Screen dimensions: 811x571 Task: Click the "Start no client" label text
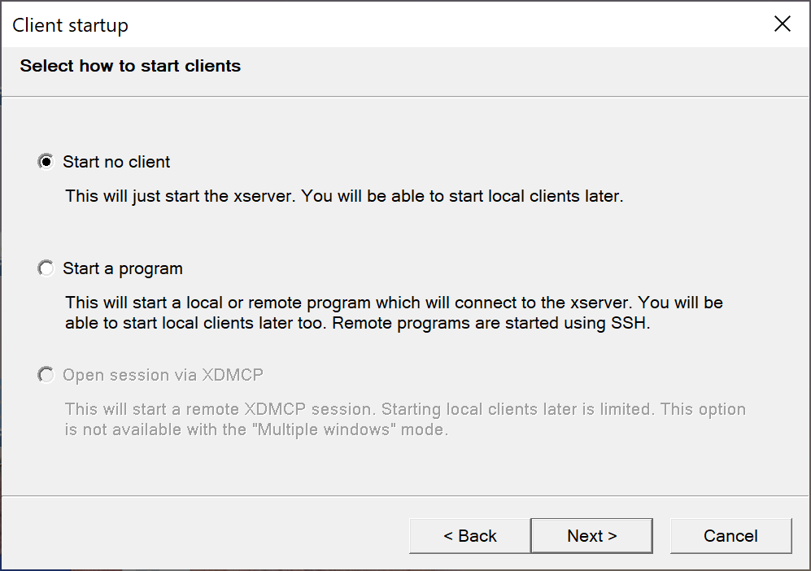(x=116, y=162)
